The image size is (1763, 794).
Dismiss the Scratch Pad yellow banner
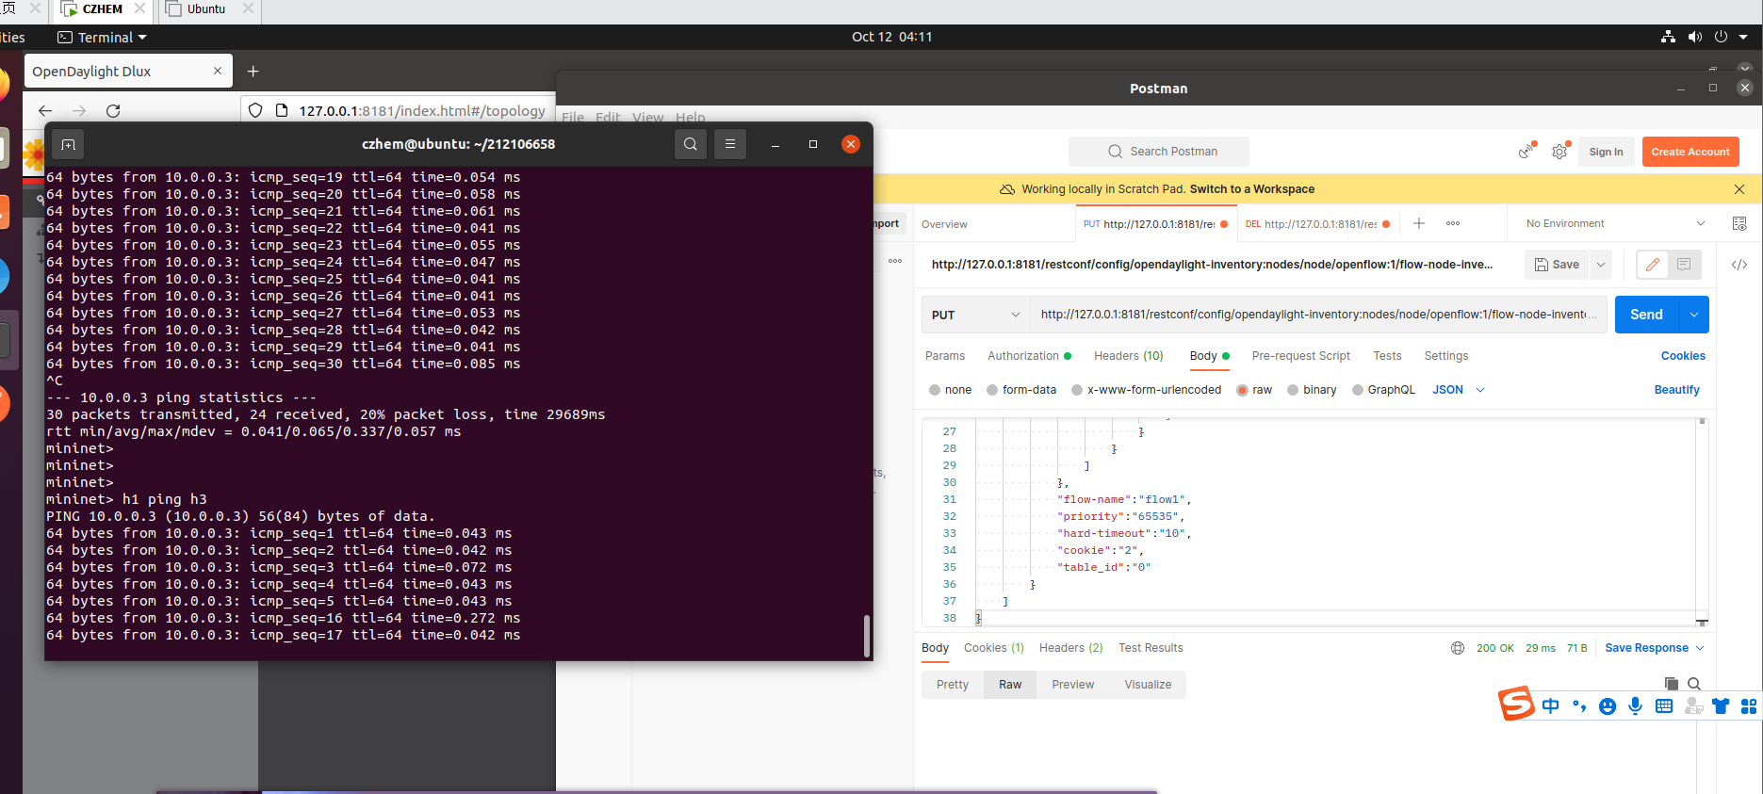click(x=1739, y=189)
